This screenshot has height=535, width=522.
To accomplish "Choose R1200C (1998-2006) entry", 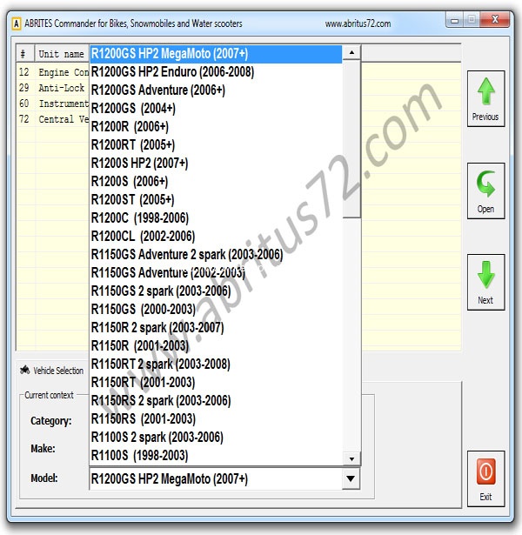I will coord(216,218).
